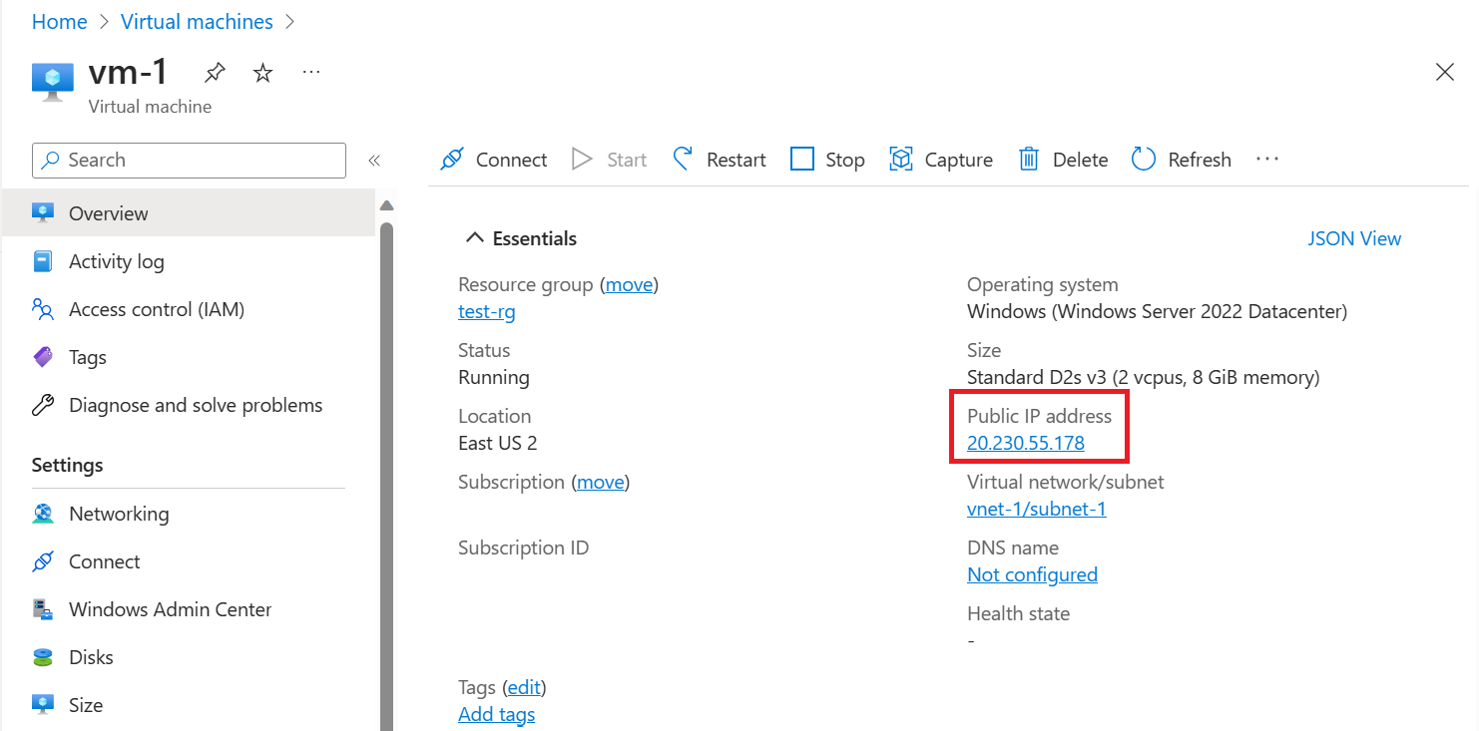Click the Running status value
The width and height of the screenshot is (1479, 731).
click(494, 377)
